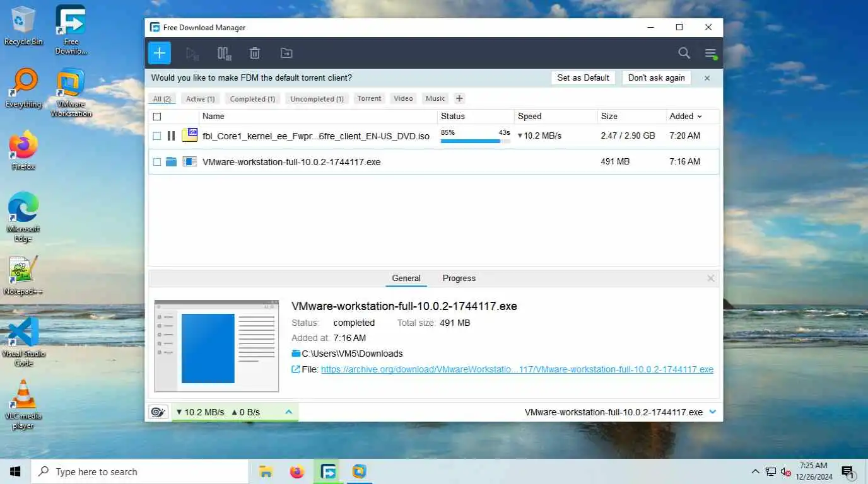
Task: Toggle snail speed mode icon
Action: pyautogui.click(x=158, y=412)
